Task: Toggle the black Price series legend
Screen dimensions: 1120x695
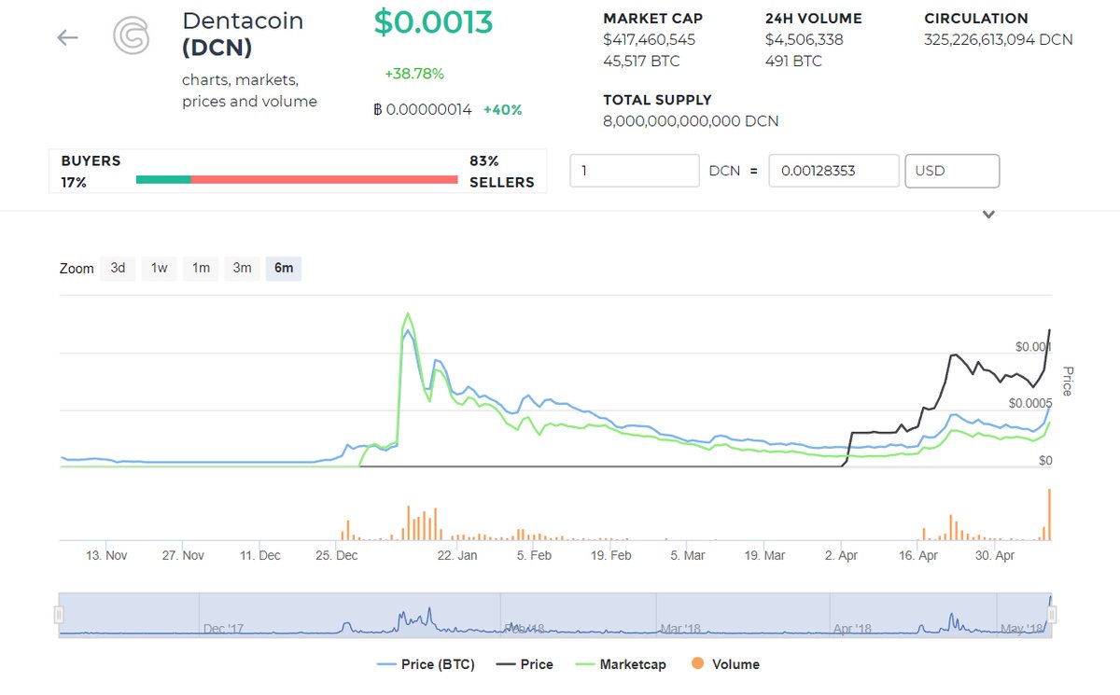Action: [525, 664]
